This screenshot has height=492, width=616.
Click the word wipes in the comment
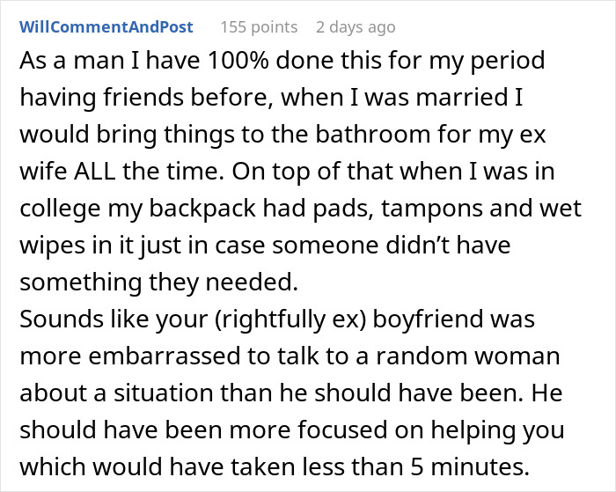pyautogui.click(x=47, y=246)
